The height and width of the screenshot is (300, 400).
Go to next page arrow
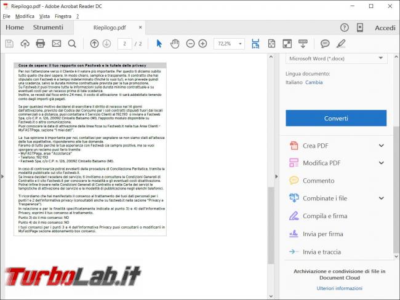tap(106, 44)
